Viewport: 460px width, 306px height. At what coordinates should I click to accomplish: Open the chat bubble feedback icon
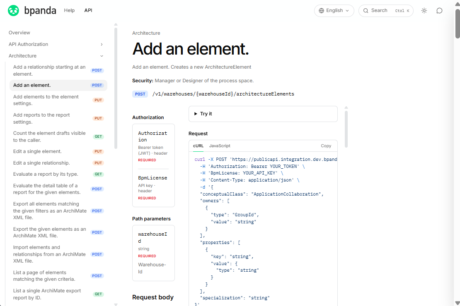tap(439, 10)
